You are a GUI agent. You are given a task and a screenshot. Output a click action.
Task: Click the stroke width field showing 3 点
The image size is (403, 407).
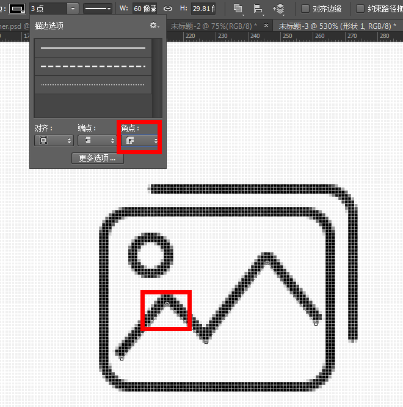point(48,9)
